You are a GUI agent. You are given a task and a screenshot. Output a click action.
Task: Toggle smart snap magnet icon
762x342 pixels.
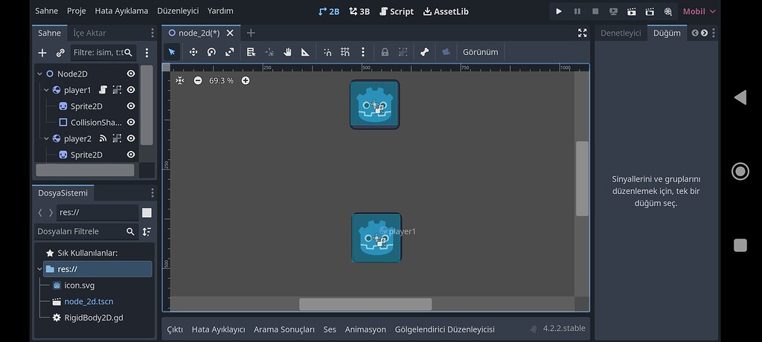(x=327, y=52)
